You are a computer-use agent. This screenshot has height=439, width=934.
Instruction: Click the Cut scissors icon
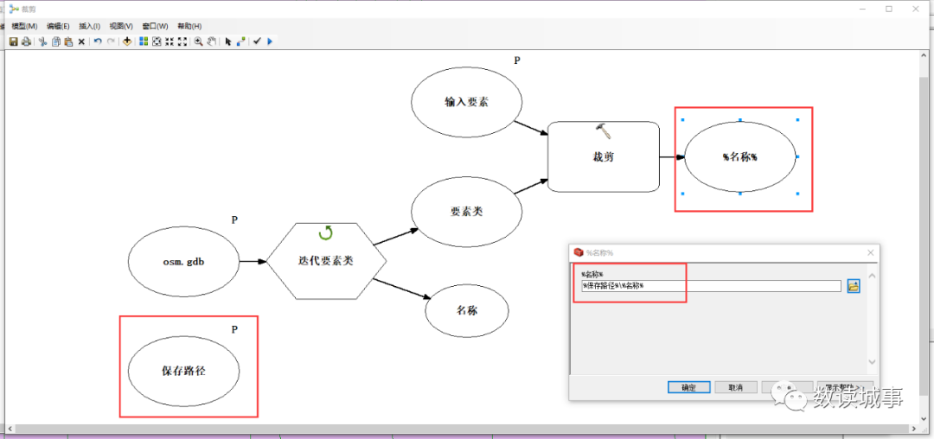pos(43,41)
